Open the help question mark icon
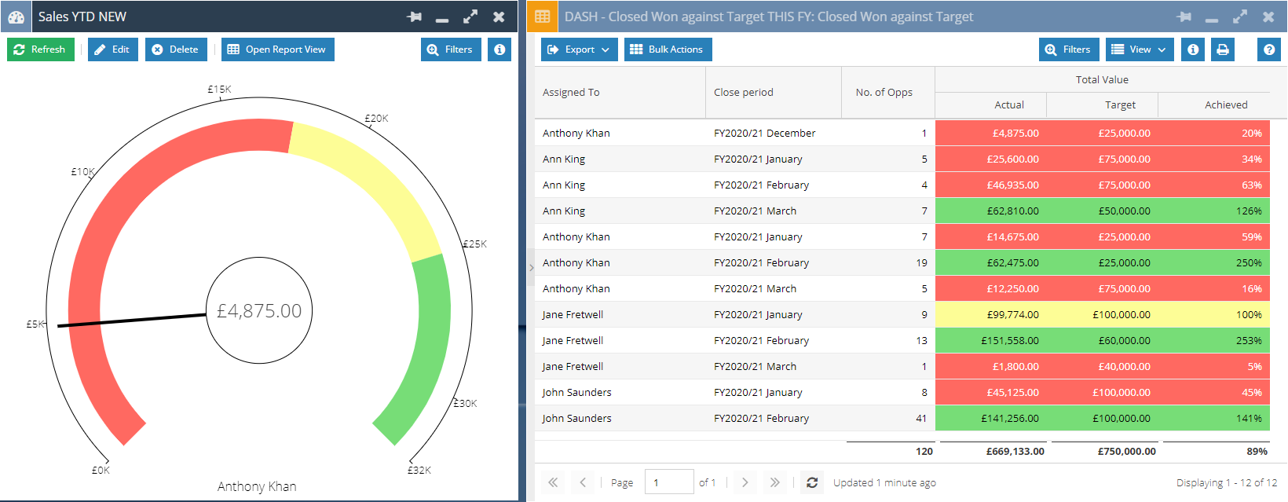The height and width of the screenshot is (502, 1288). 1268,49
